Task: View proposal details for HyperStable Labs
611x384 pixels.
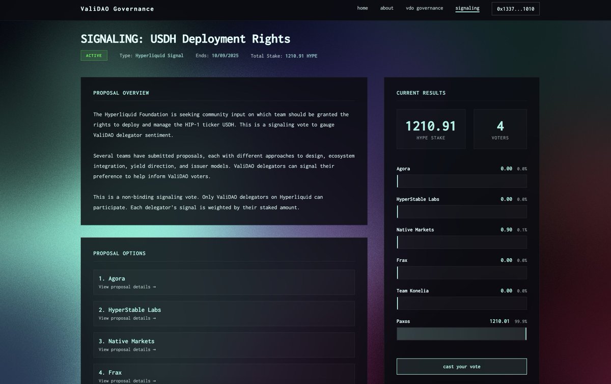Action: click(127, 318)
